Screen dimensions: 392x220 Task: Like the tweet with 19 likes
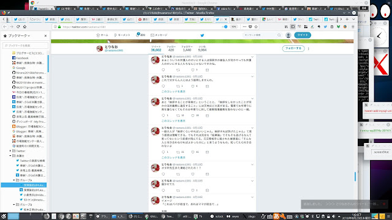tap(192, 116)
